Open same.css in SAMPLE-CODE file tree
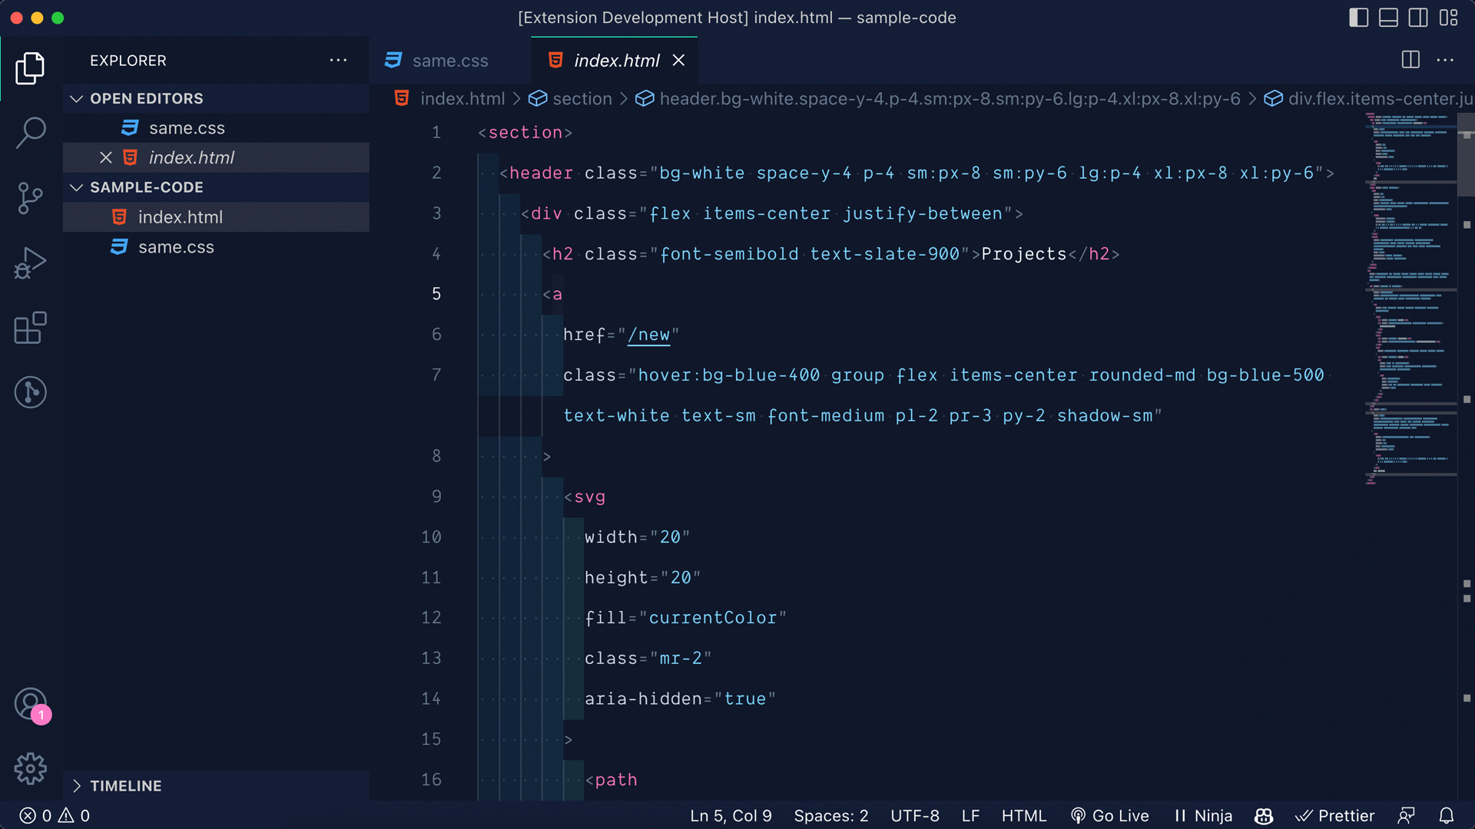Image resolution: width=1475 pixels, height=829 pixels. (x=176, y=247)
